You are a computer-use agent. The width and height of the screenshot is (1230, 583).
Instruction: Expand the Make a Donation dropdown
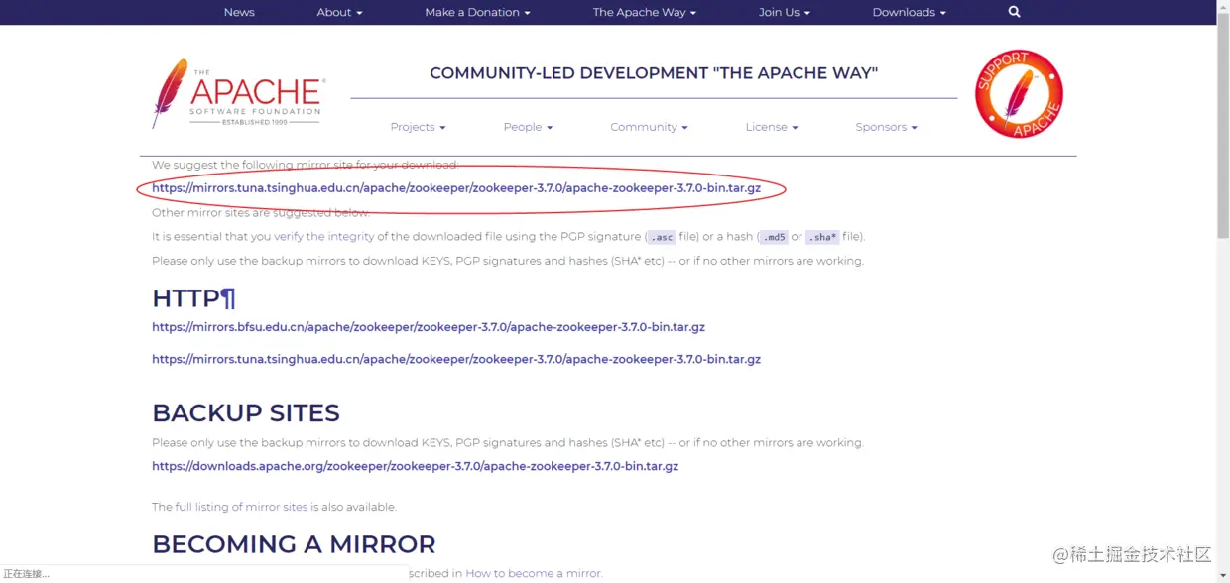[x=477, y=12]
